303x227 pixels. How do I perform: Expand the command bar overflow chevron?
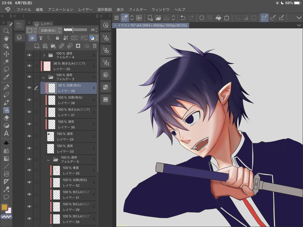pyautogui.click(x=299, y=18)
